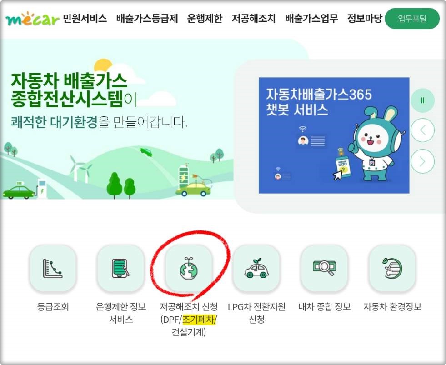Click the 등급조회 text label
The height and width of the screenshot is (365, 446).
click(x=53, y=307)
